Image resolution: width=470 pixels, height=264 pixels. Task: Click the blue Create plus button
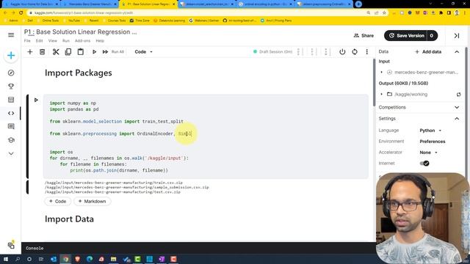tap(11, 56)
